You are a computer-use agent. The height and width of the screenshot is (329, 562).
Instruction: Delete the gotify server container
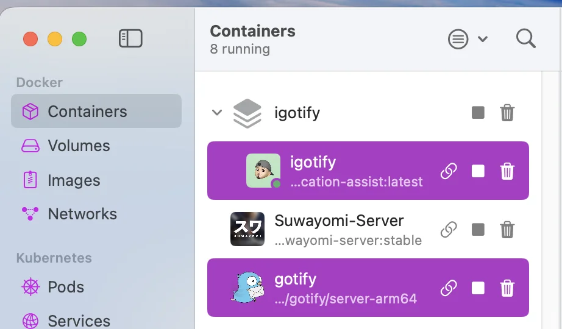coord(507,288)
